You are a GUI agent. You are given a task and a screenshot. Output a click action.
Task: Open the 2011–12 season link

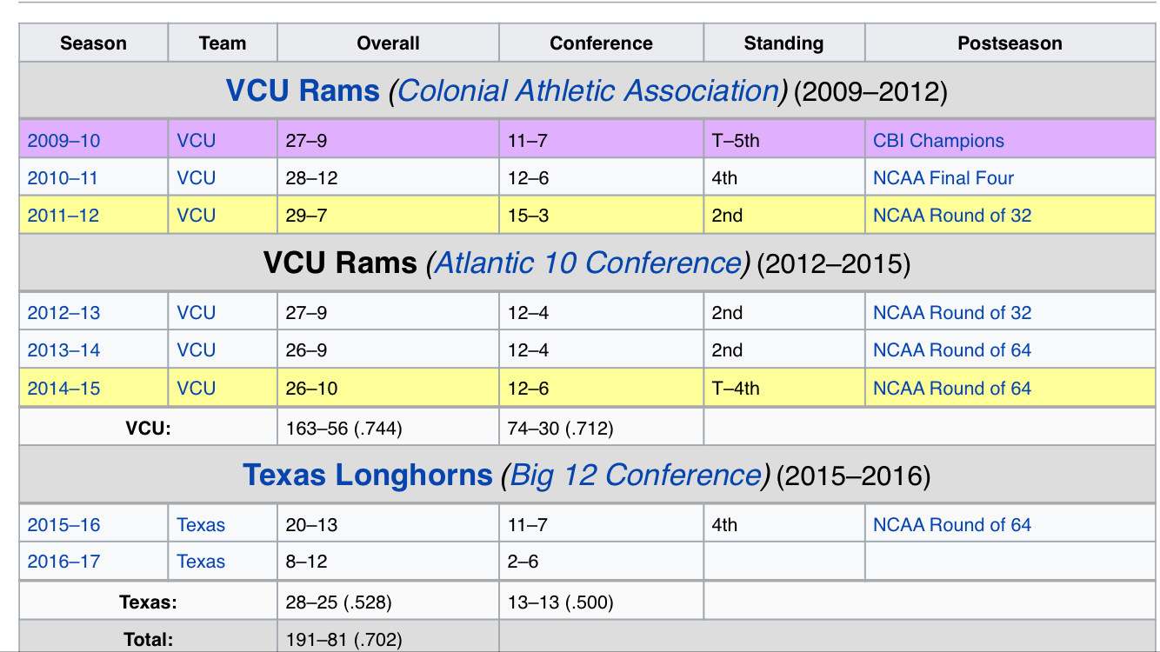click(x=63, y=216)
